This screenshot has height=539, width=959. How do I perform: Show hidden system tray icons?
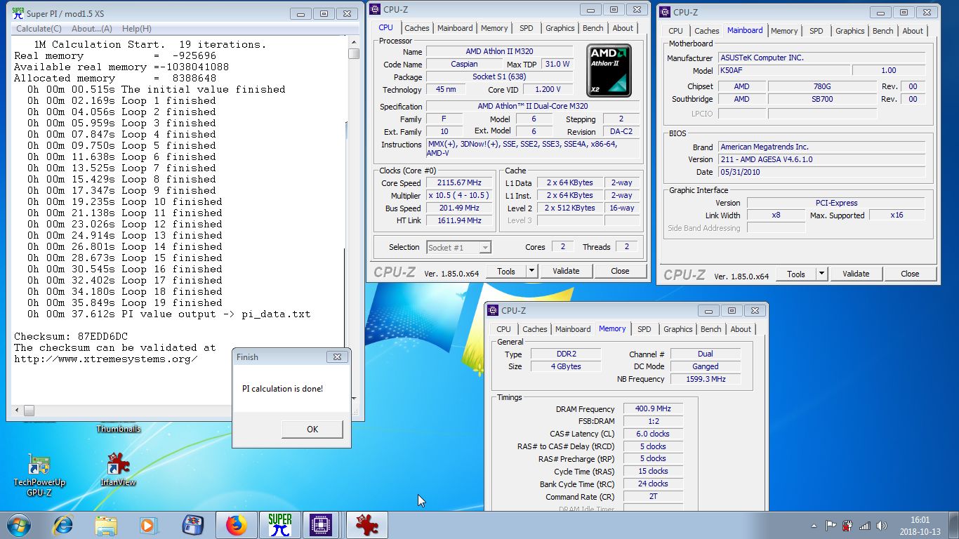pos(814,525)
